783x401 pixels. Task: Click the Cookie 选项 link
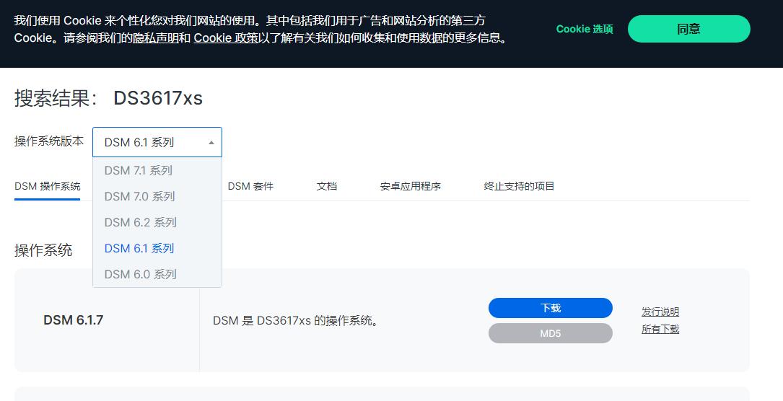point(585,29)
